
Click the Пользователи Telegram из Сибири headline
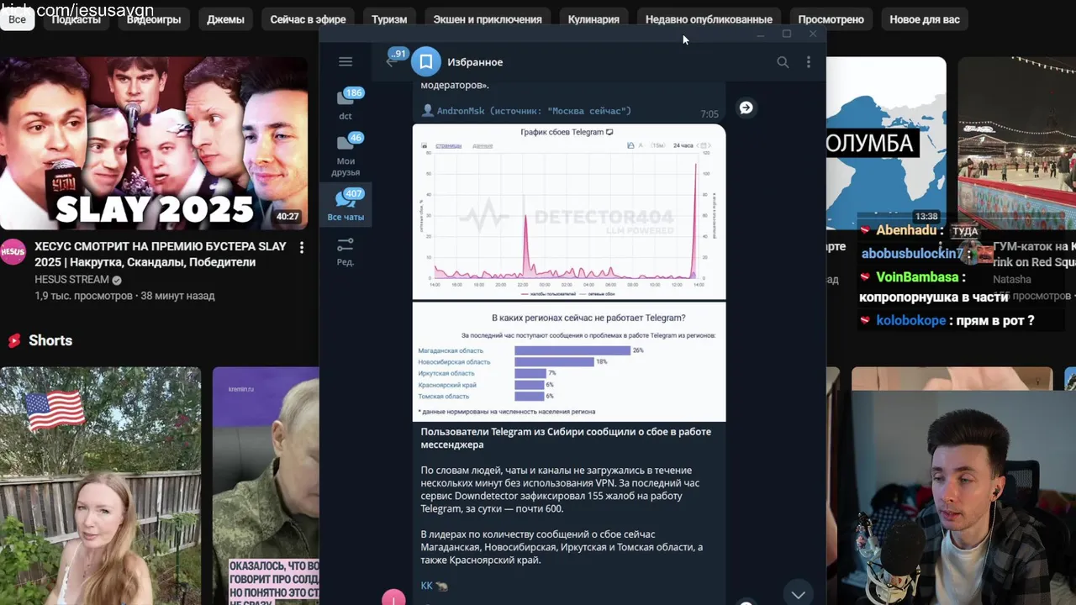(x=566, y=438)
